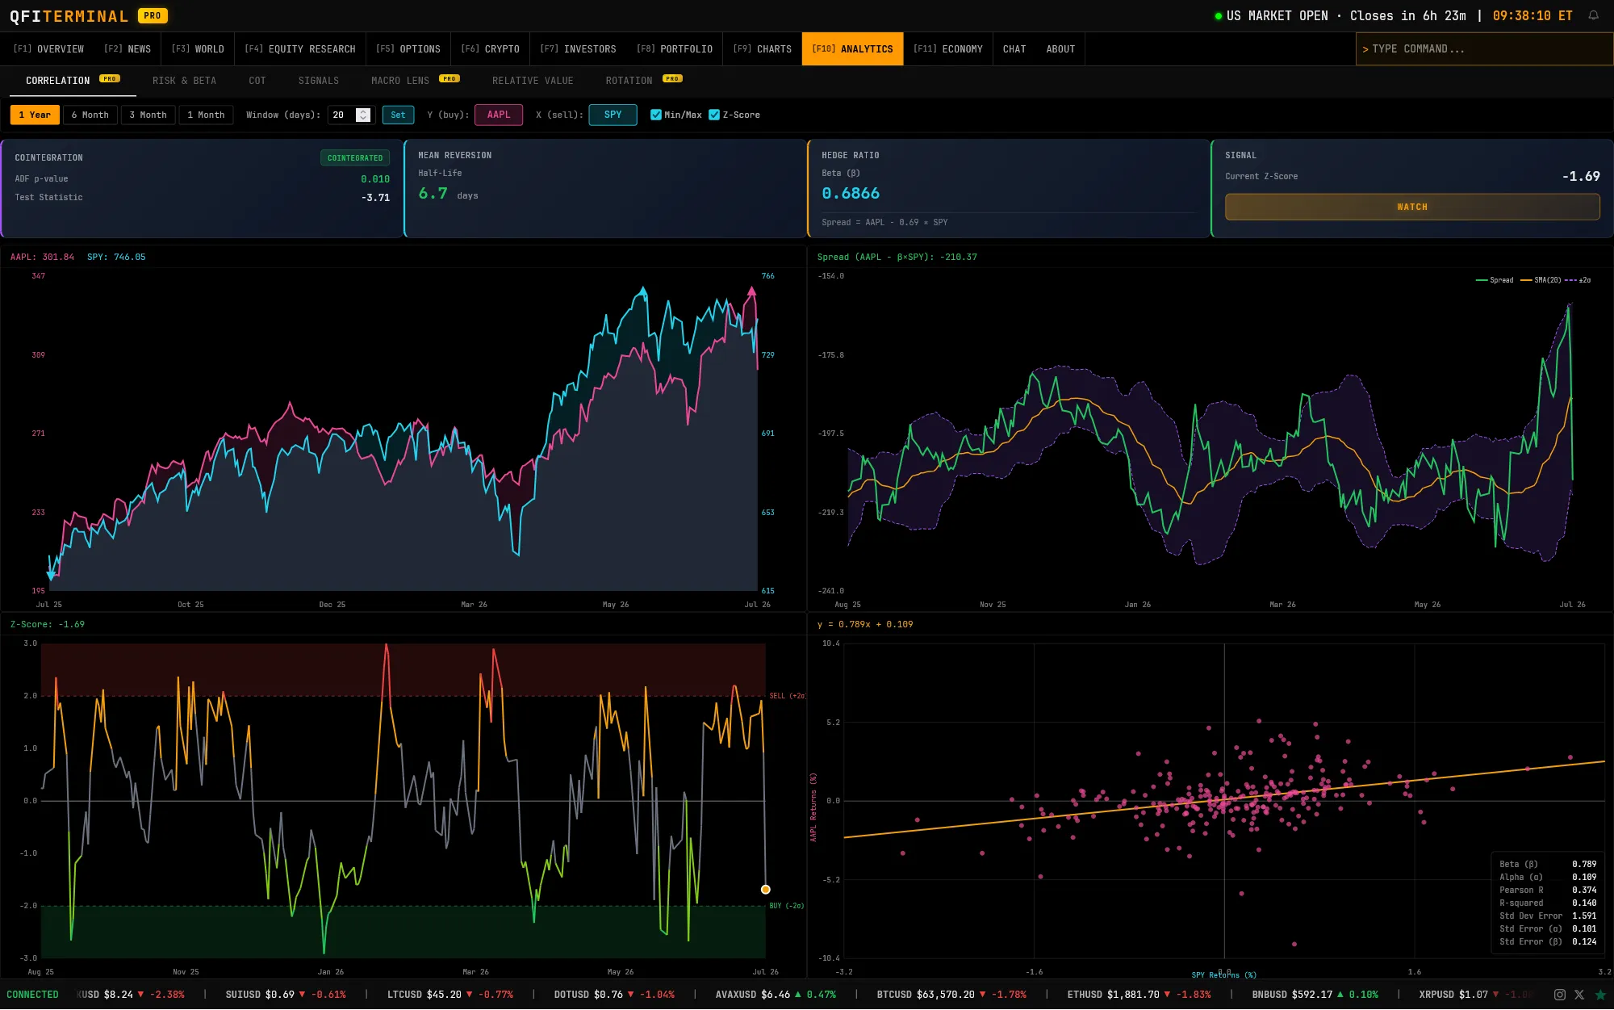Viewport: 1614px width, 1010px height.
Task: Select the F10 Analytics tab
Action: click(852, 49)
